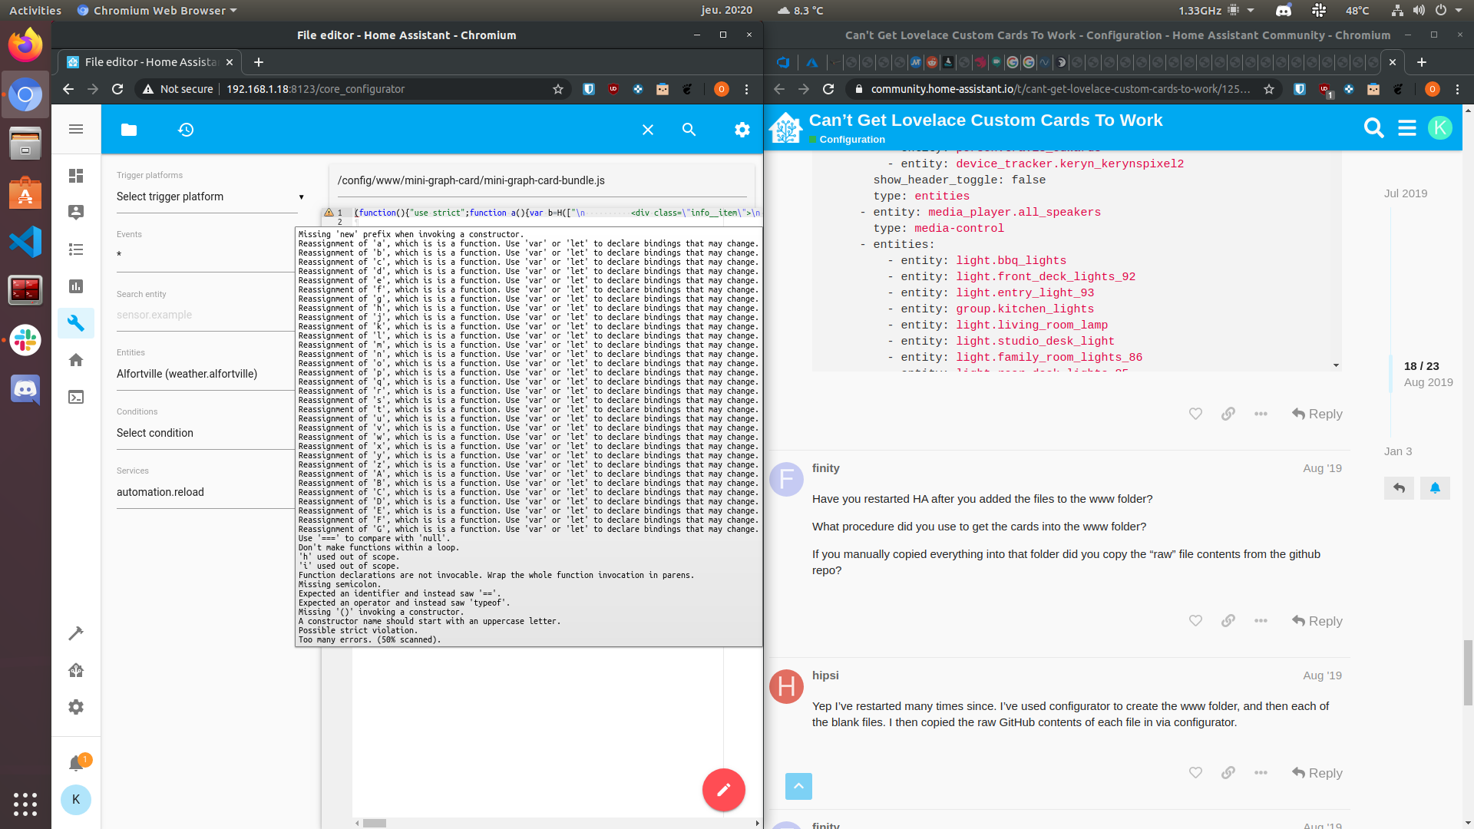Like hipsi's post with the heart
Viewport: 1474px width, 829px height.
tap(1195, 773)
